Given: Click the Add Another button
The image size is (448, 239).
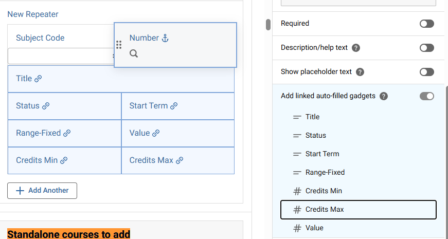Looking at the screenshot, I should click(42, 191).
